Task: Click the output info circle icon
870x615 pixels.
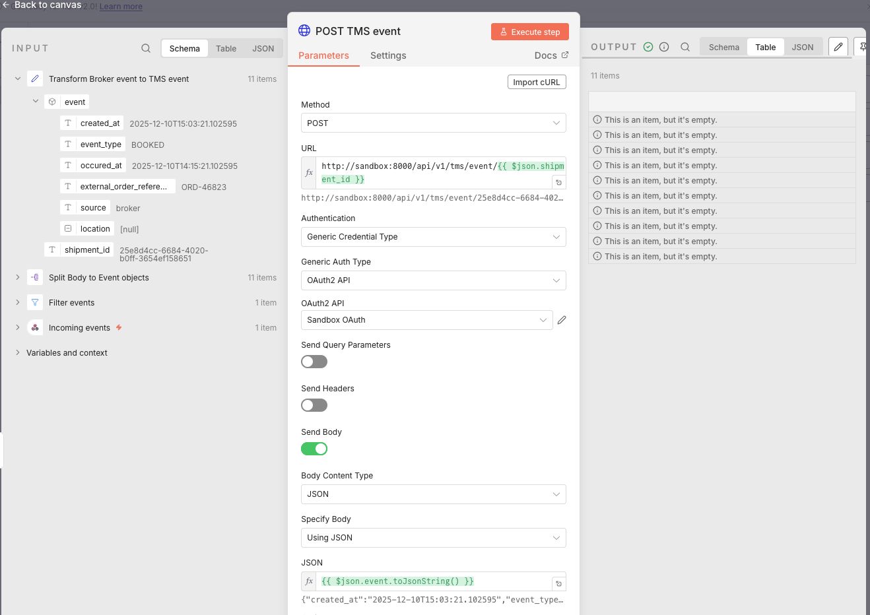Action: tap(664, 47)
